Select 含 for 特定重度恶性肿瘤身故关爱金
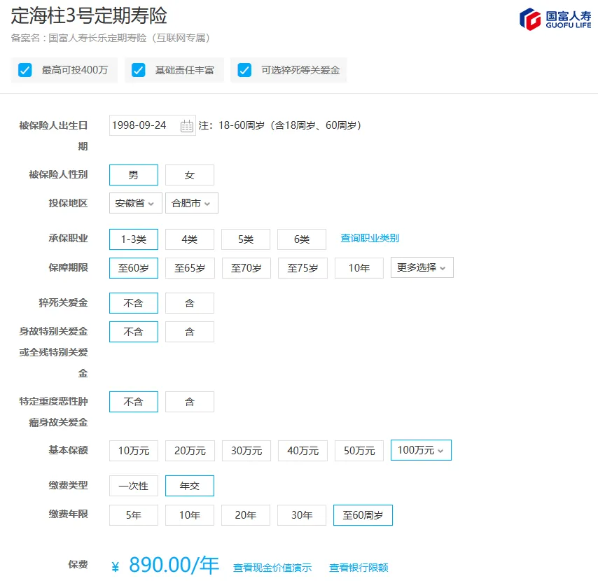Viewport: 598px width, 581px height. coord(190,402)
